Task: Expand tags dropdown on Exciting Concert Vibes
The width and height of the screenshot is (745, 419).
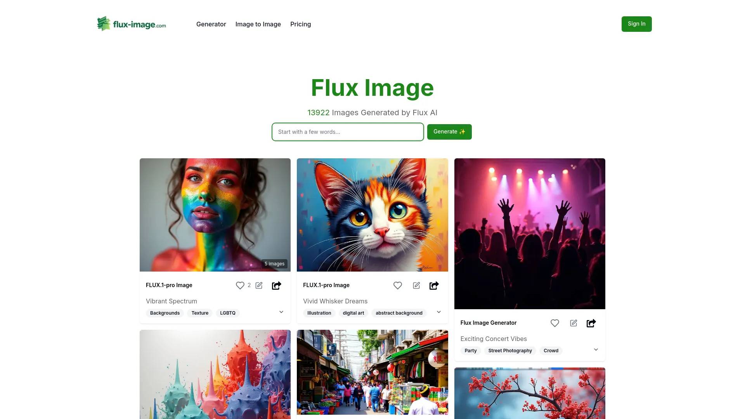Action: (x=596, y=350)
